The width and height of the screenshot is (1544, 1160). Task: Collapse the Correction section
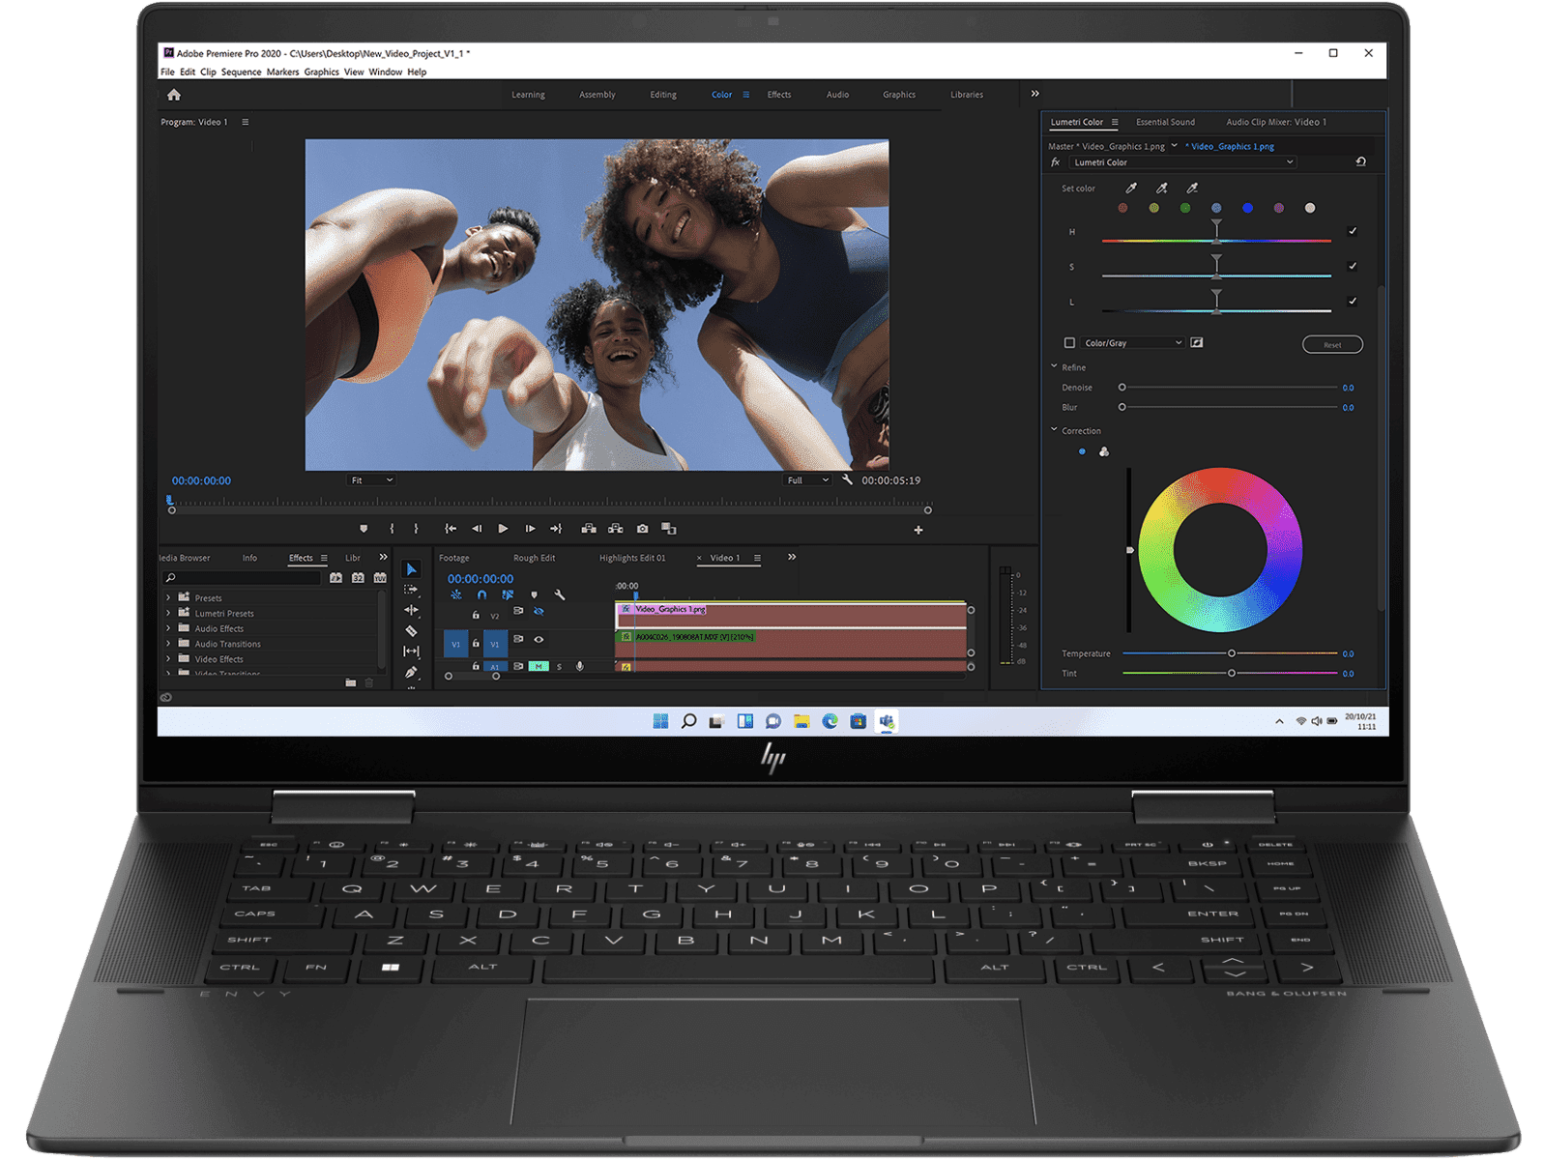coord(1054,430)
